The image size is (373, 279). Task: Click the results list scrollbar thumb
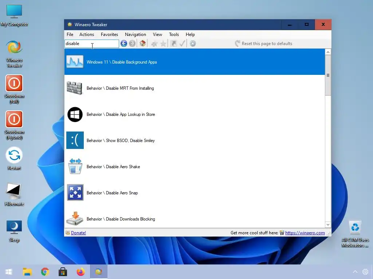[328, 75]
